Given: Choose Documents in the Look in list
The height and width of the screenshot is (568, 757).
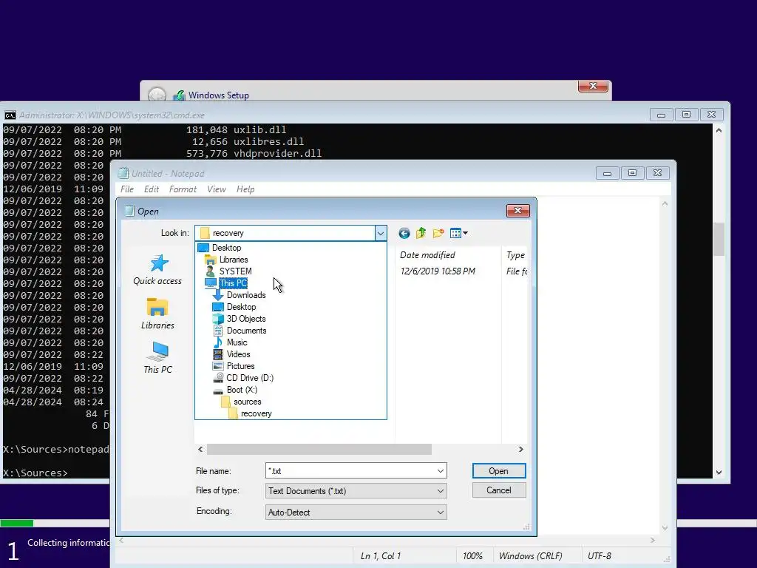Looking at the screenshot, I should [x=247, y=331].
